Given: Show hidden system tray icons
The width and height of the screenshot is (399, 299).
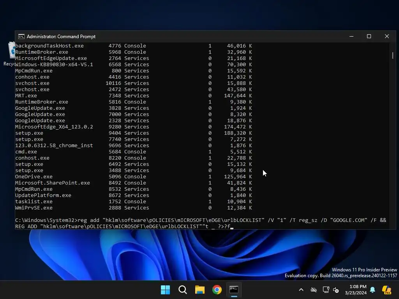Looking at the screenshot, I should 301,290.
